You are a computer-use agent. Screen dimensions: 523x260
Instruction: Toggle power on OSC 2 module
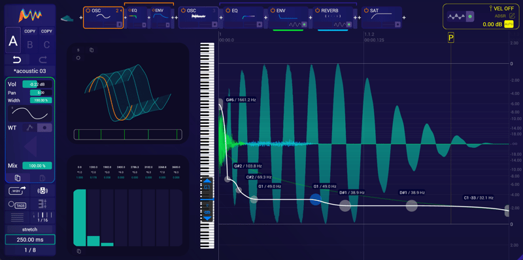pyautogui.click(x=88, y=10)
